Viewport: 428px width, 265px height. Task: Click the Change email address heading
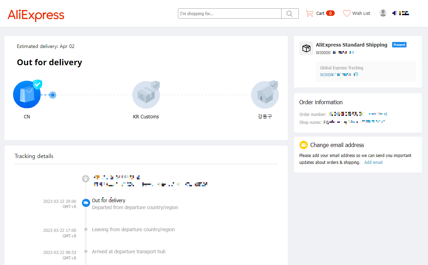[x=337, y=145]
